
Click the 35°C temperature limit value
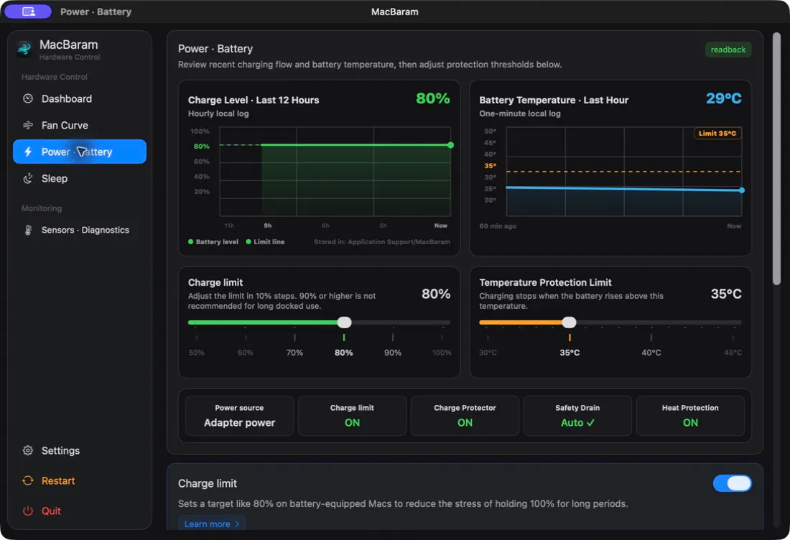pos(725,294)
